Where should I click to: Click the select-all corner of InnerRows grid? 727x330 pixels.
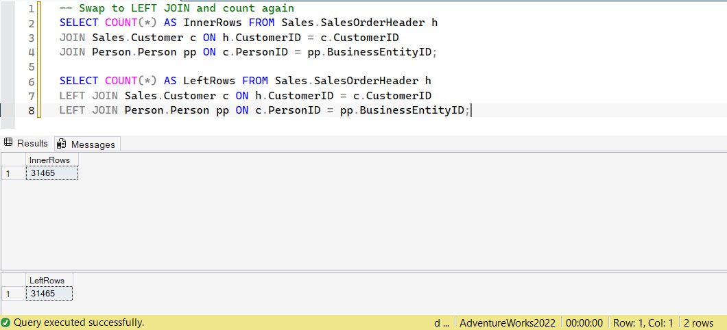pyautogui.click(x=14, y=160)
